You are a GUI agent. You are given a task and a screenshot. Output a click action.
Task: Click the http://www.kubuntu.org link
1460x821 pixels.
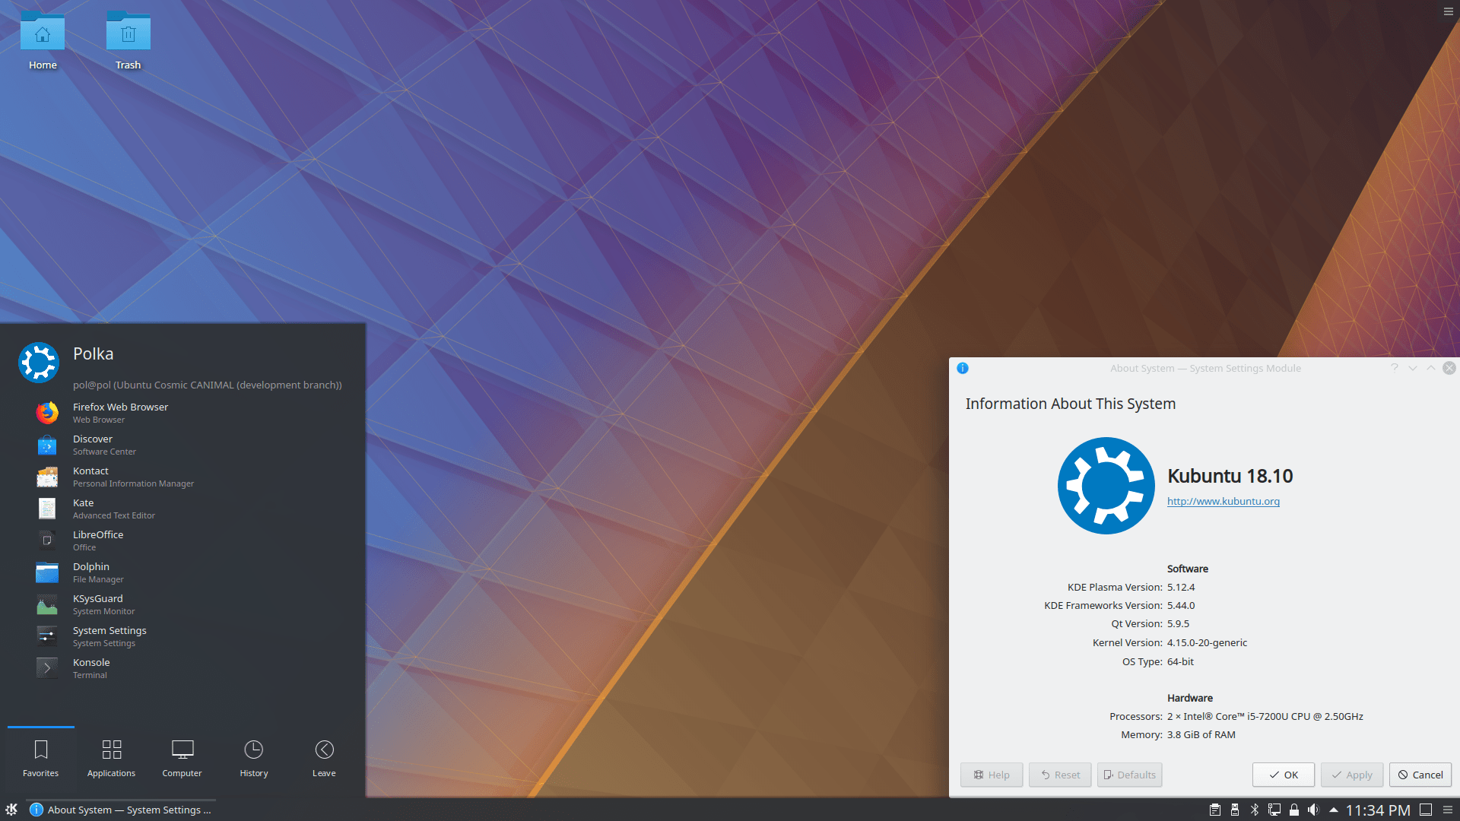[x=1224, y=501]
